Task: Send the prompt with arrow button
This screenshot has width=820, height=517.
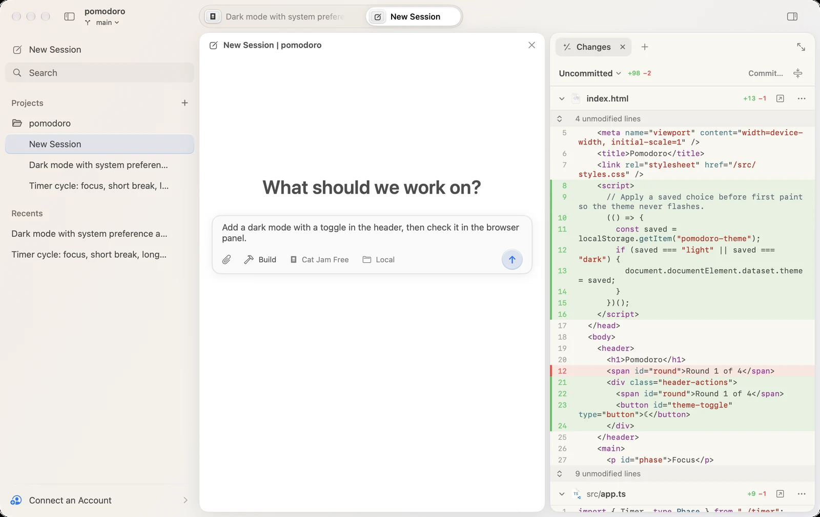Action: (512, 260)
